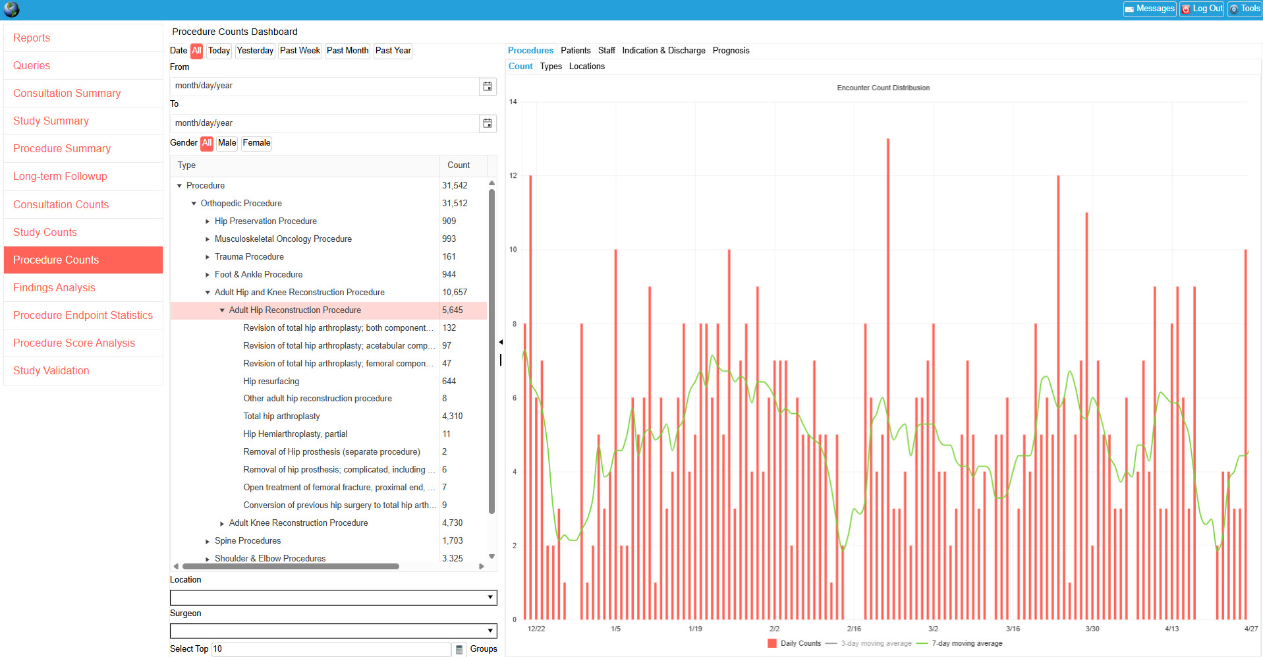
Task: Switch to the Locations sub-tab
Action: tap(587, 67)
